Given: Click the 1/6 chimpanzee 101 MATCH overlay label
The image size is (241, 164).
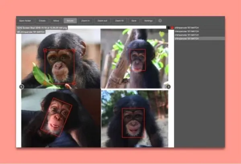Looking at the screenshot, I should click(x=31, y=32).
